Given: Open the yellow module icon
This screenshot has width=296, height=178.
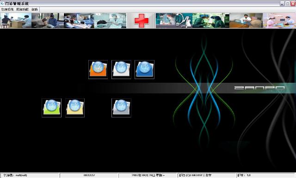Looking at the screenshot, I should [75, 108].
